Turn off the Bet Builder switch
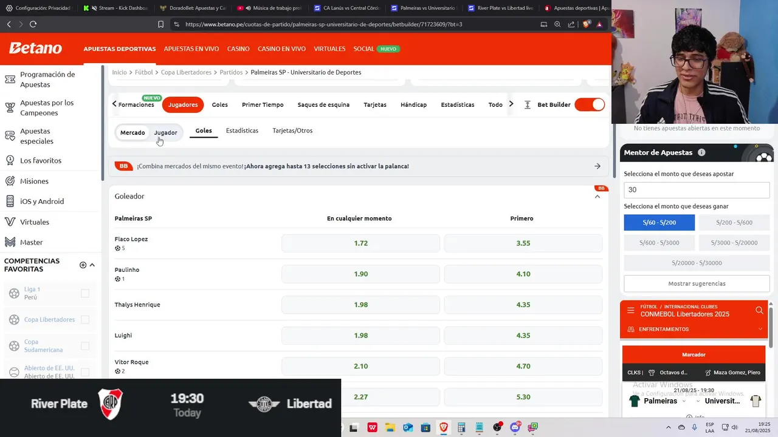The width and height of the screenshot is (778, 437). (590, 104)
